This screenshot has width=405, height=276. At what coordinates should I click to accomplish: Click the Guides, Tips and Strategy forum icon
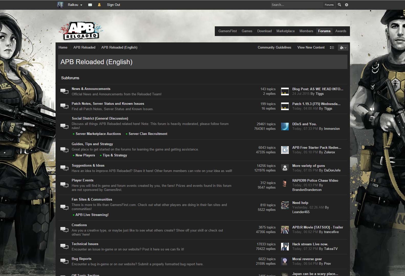pyautogui.click(x=64, y=149)
